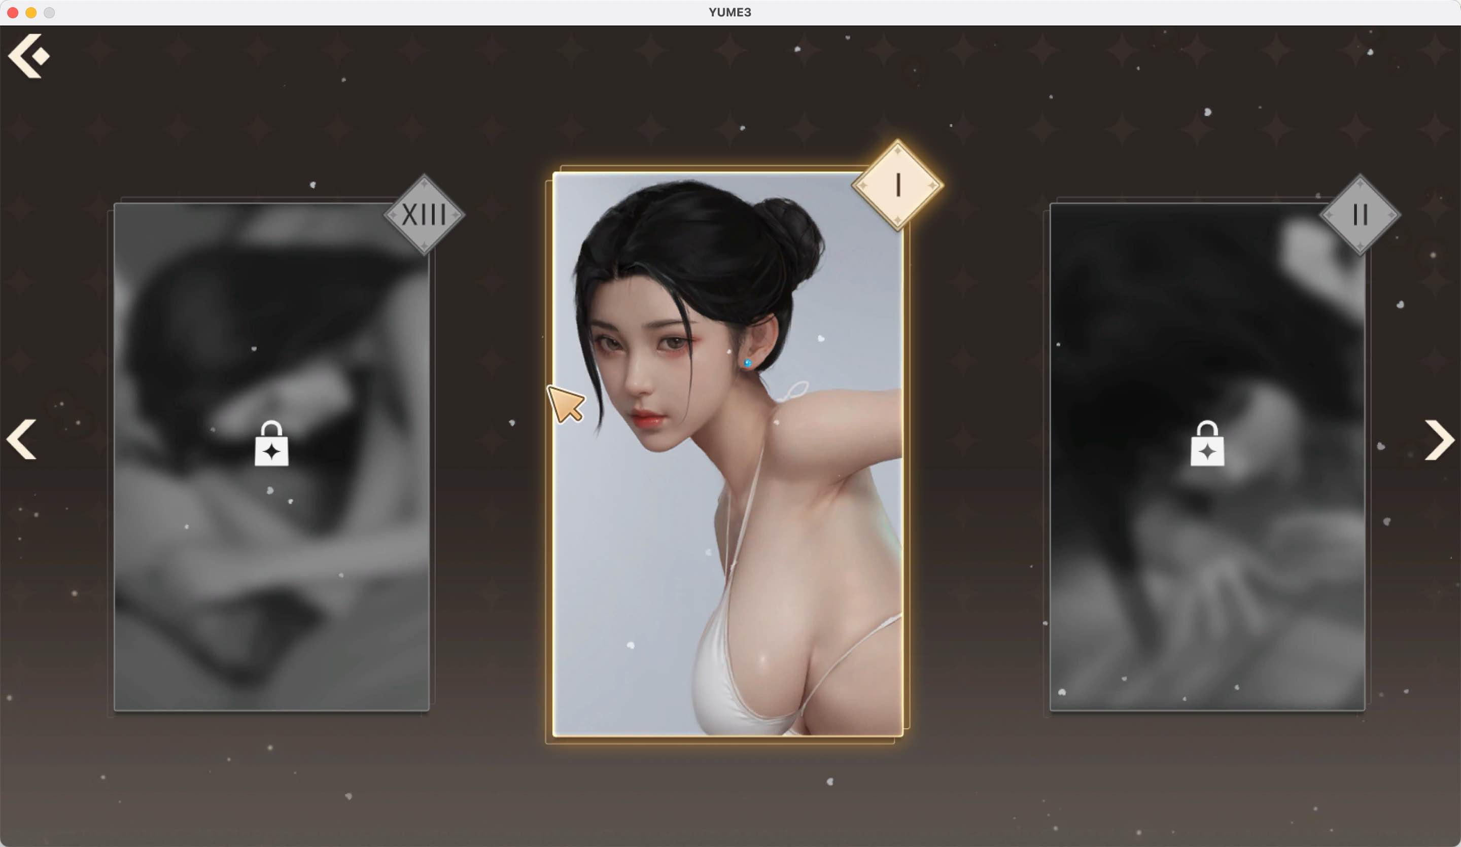Click the sparkle inside card XIII's lock
Screen dimensions: 1461x847
272,451
